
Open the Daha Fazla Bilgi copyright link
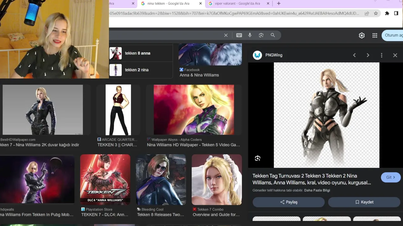[x=317, y=190]
